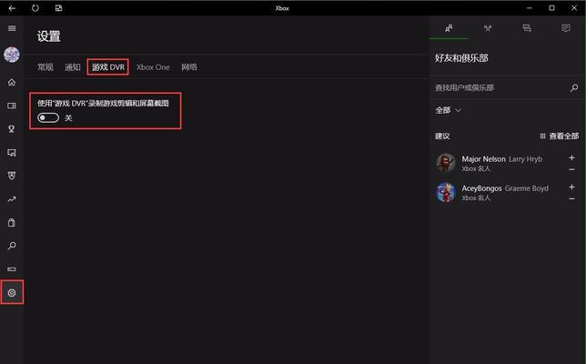This screenshot has height=364, width=586.
Task: Add Major Nelson as friend with plus
Action: [571, 157]
